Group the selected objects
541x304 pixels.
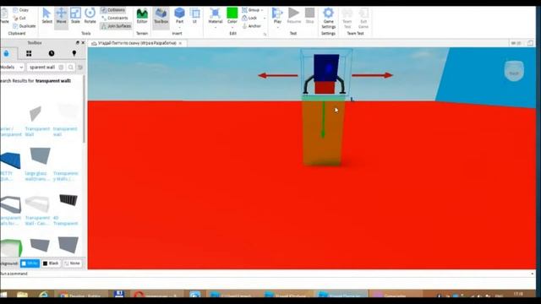click(x=251, y=10)
